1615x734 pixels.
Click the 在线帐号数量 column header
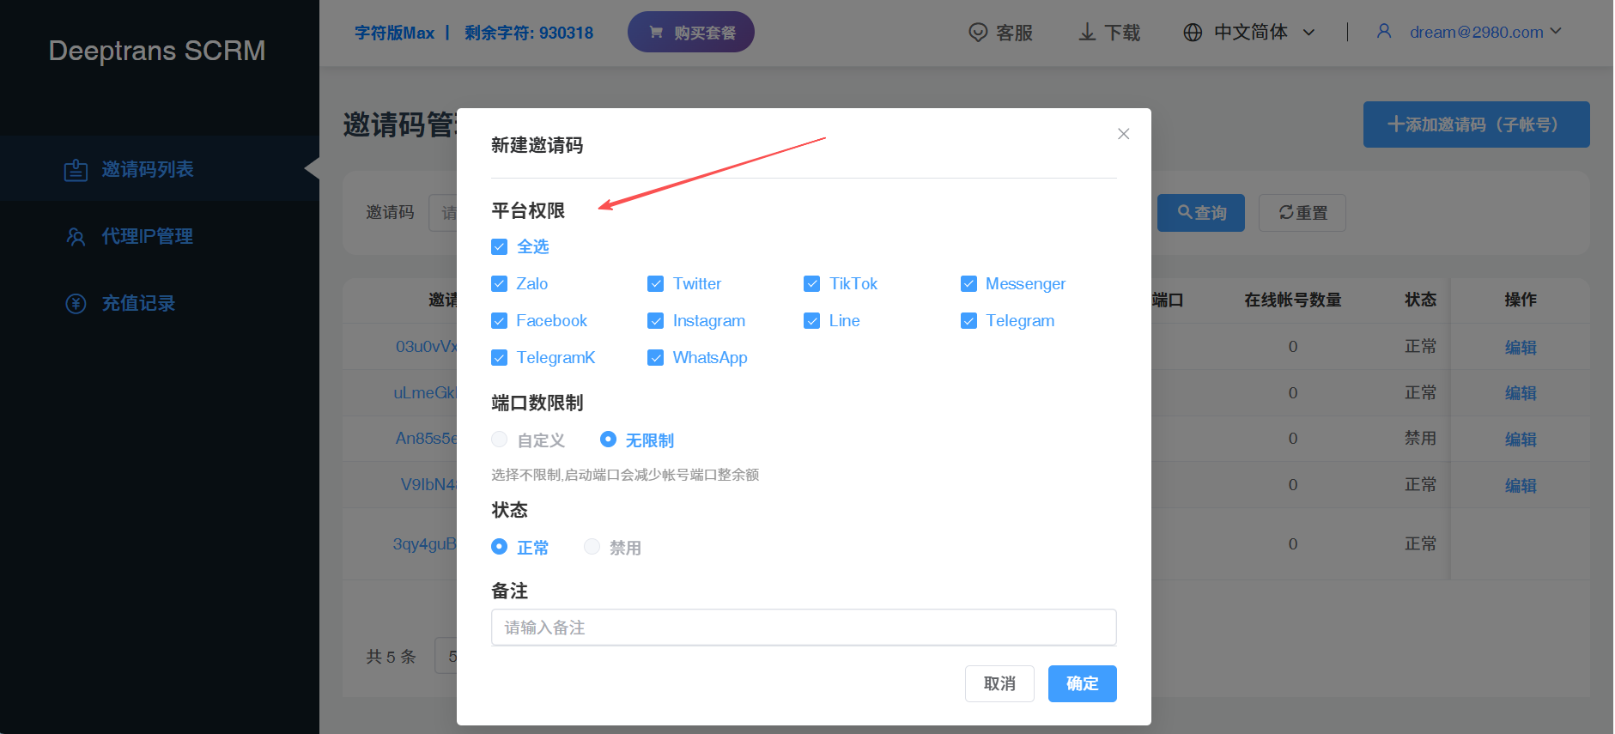pos(1293,300)
